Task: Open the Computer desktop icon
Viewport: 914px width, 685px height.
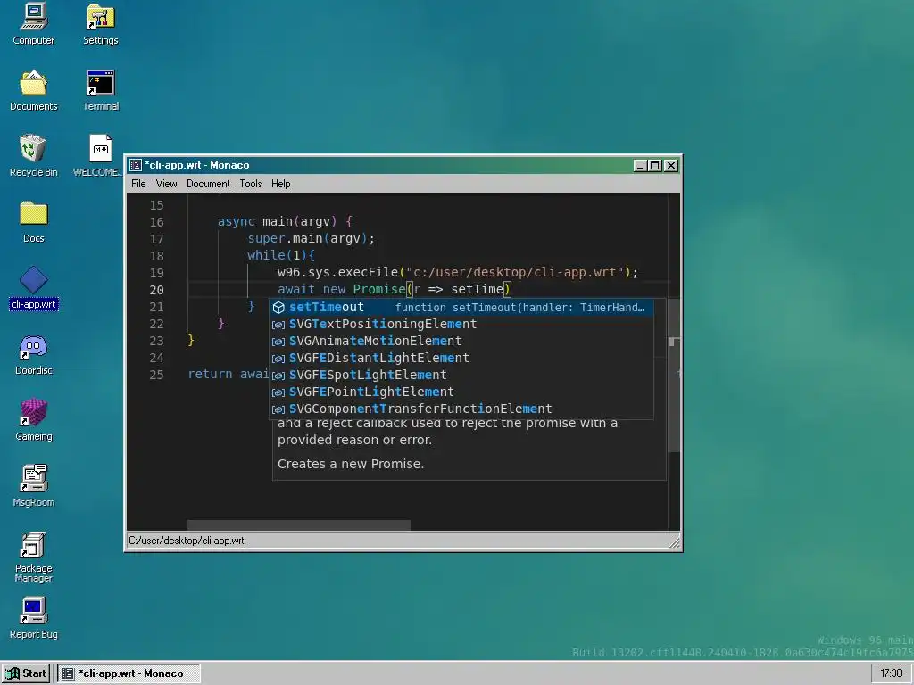Action: click(x=33, y=24)
